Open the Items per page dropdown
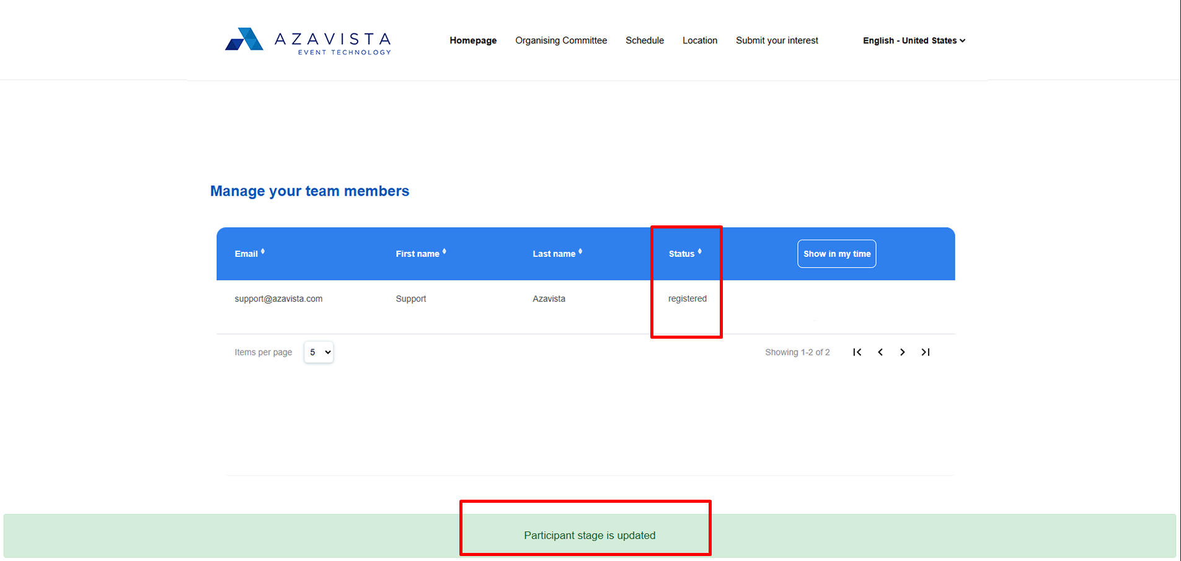This screenshot has width=1181, height=561. (x=319, y=352)
